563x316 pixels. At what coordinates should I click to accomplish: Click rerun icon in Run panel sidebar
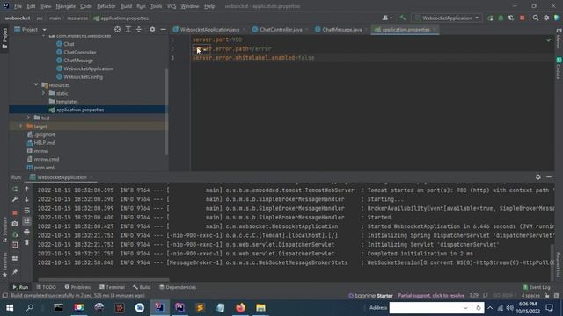pos(15,189)
